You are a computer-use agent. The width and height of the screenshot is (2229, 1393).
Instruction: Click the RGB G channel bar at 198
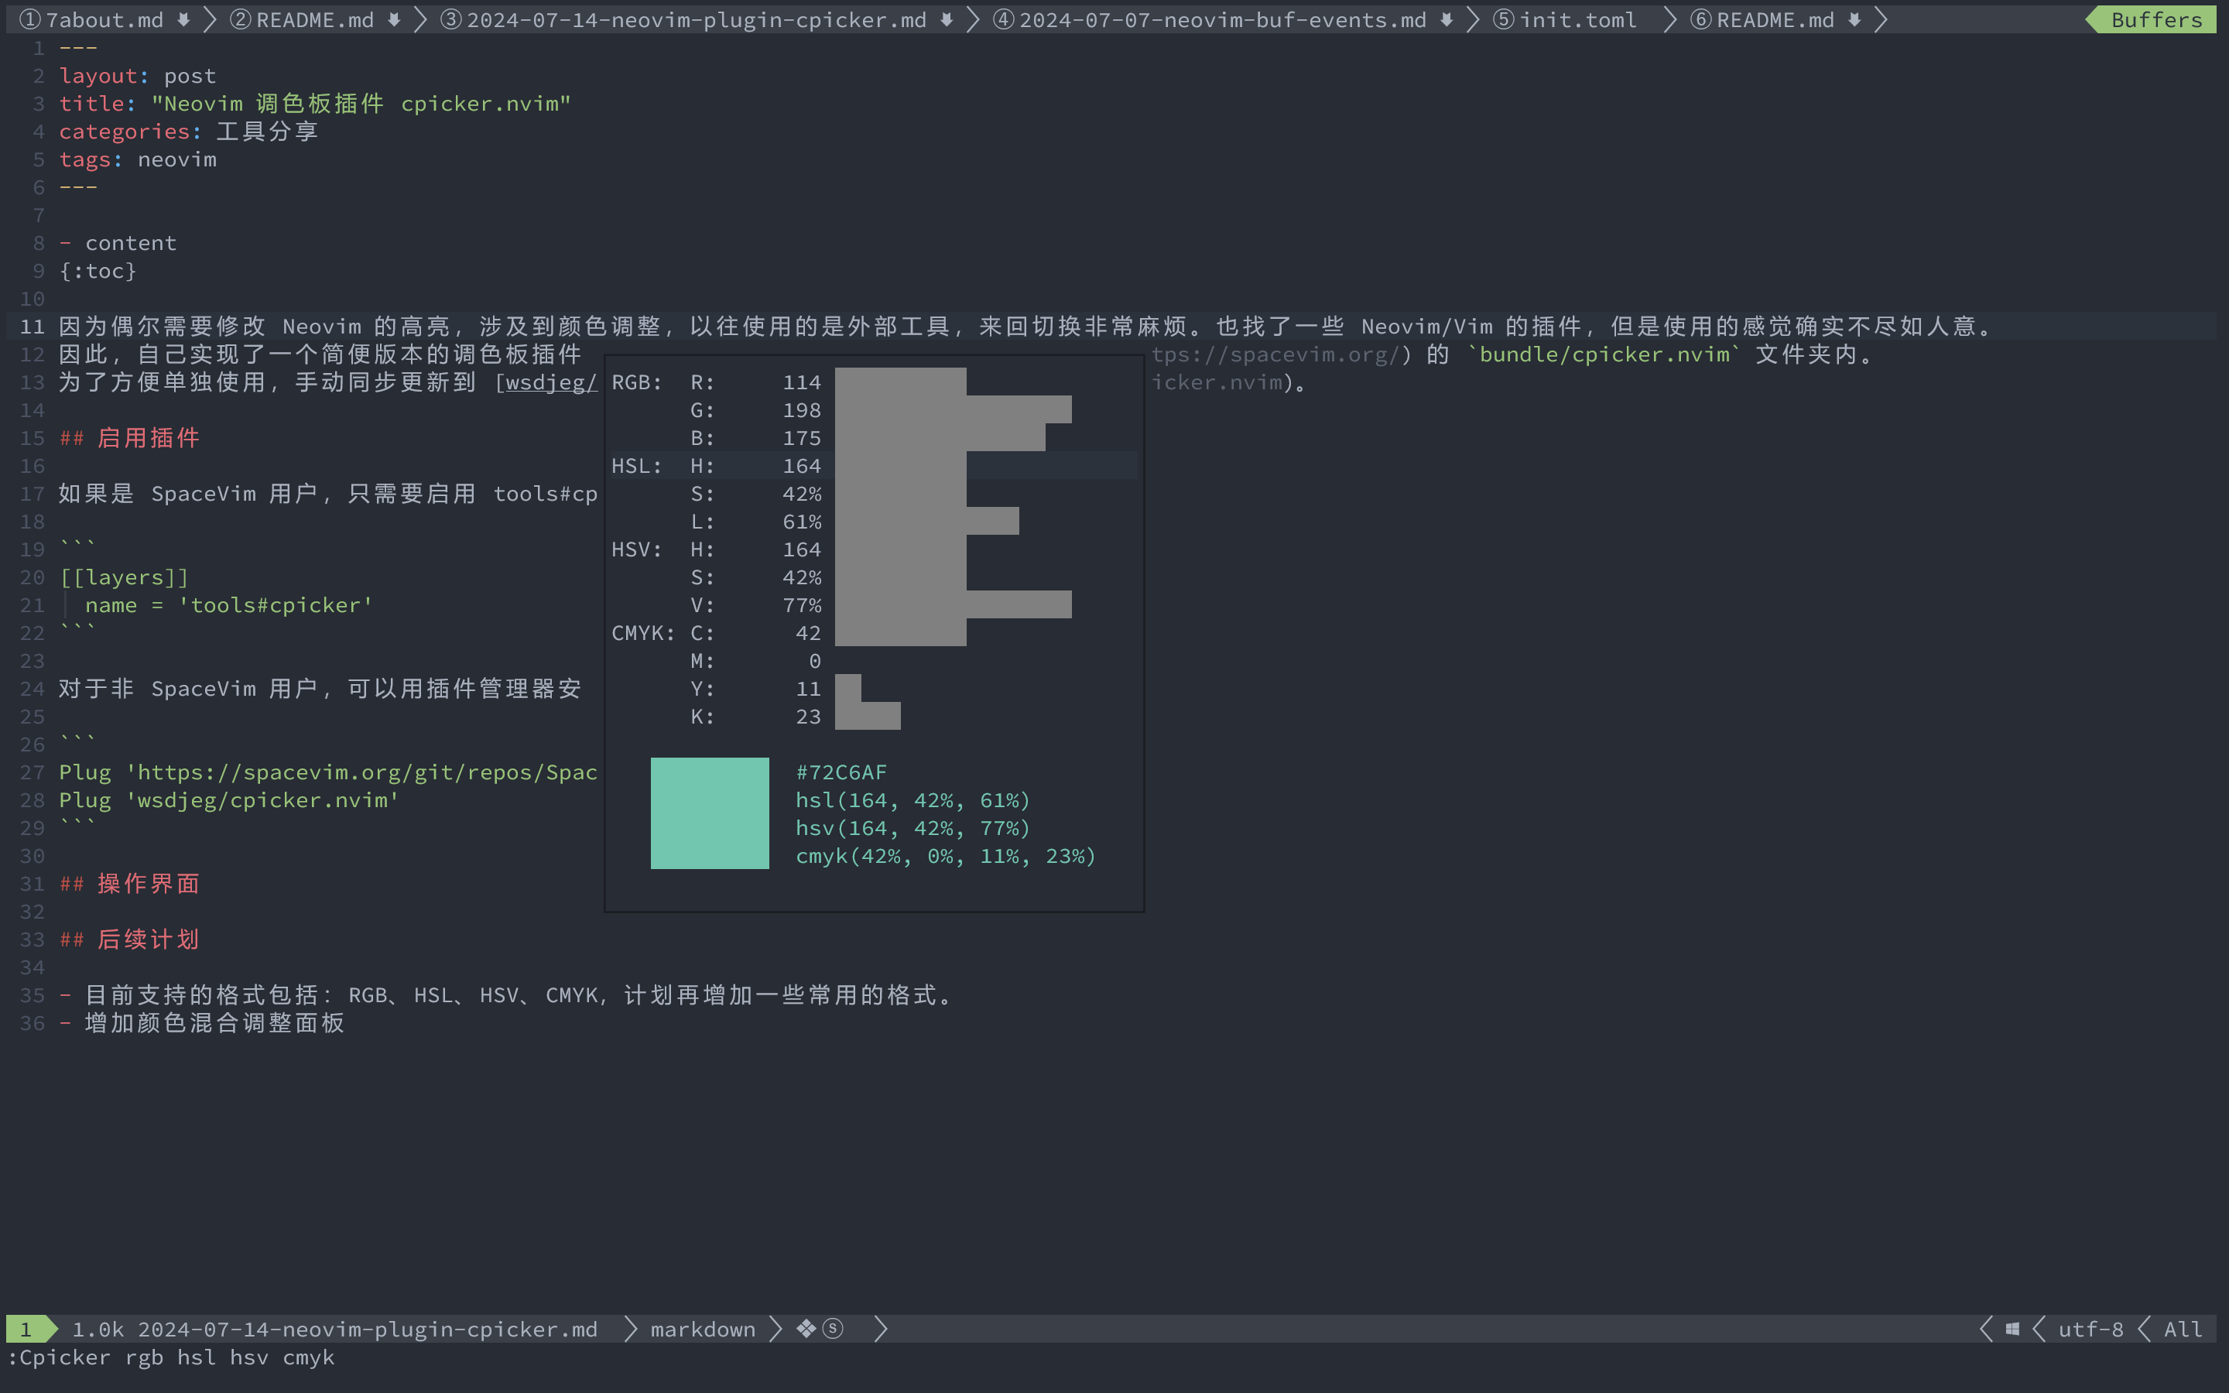pos(953,410)
